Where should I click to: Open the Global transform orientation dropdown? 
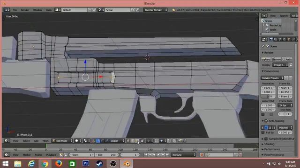[x=117, y=141]
